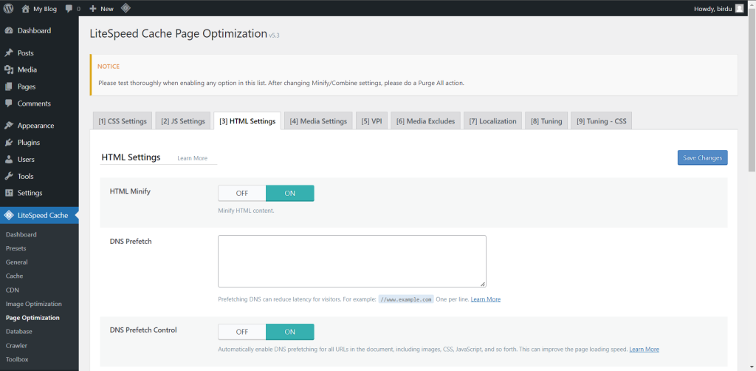The height and width of the screenshot is (371, 756).
Task: Click the Dashboard gauge icon in sidebar
Action: pyautogui.click(x=9, y=31)
